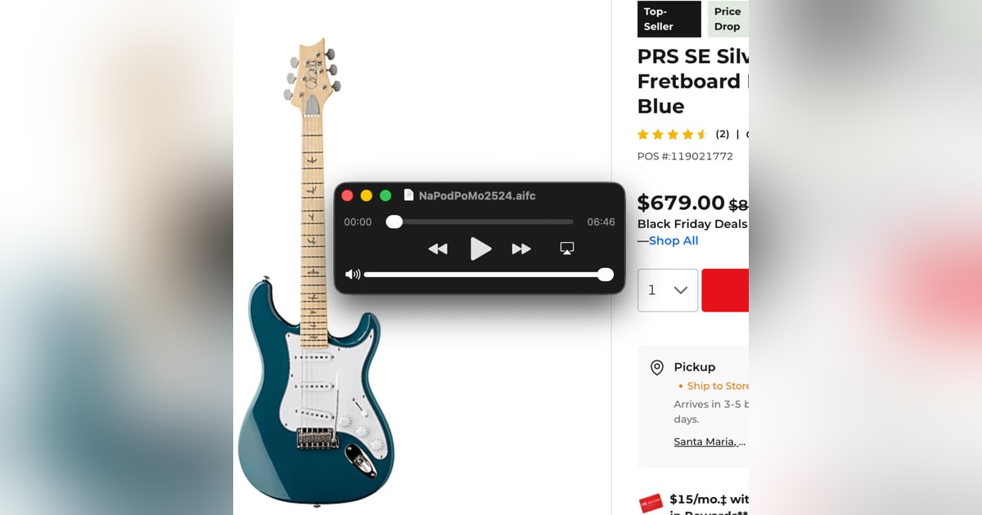Viewport: 982px width, 515px height.
Task: Open the review count (2) link
Action: point(723,134)
